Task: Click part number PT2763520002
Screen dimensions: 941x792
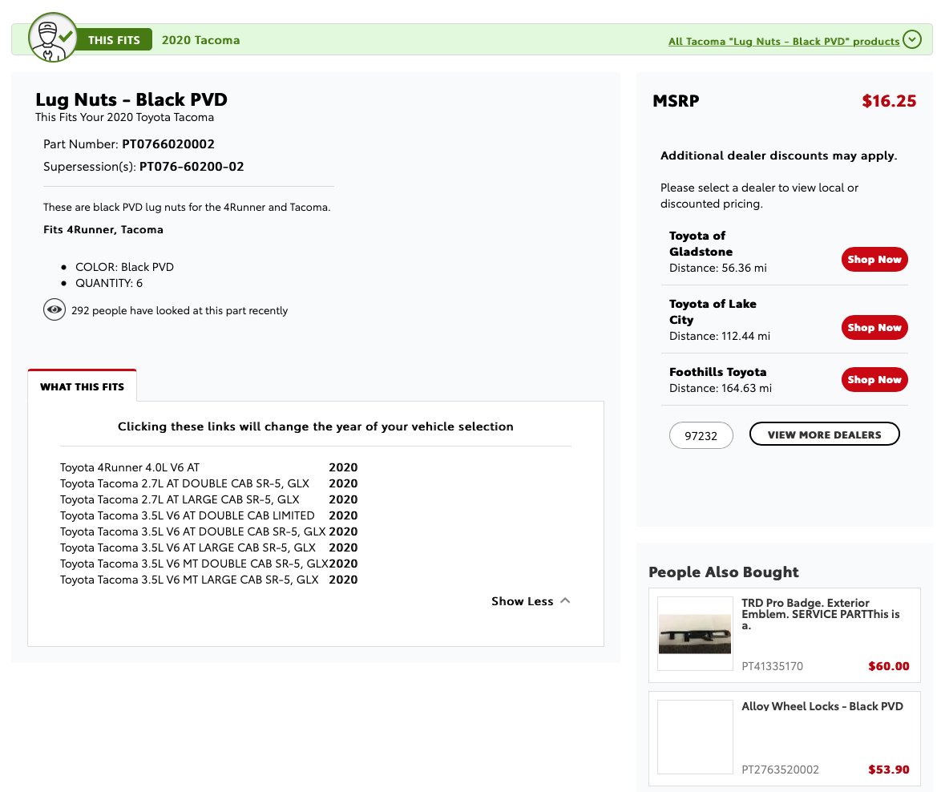Action: [x=780, y=770]
